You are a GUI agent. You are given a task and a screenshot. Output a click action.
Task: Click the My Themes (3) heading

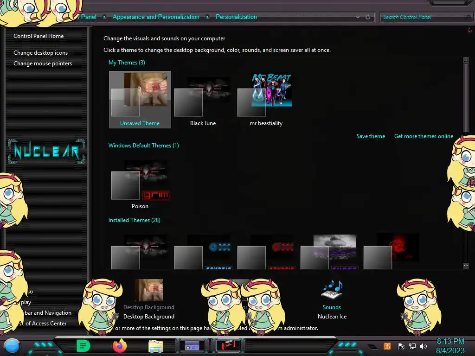coord(127,63)
